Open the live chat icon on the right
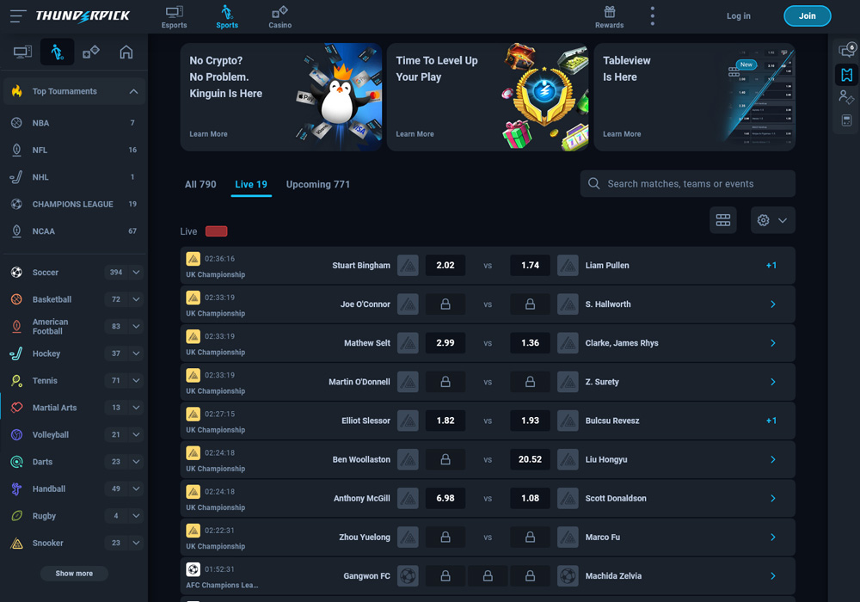Screen dimensions: 860x602 [x=848, y=50]
